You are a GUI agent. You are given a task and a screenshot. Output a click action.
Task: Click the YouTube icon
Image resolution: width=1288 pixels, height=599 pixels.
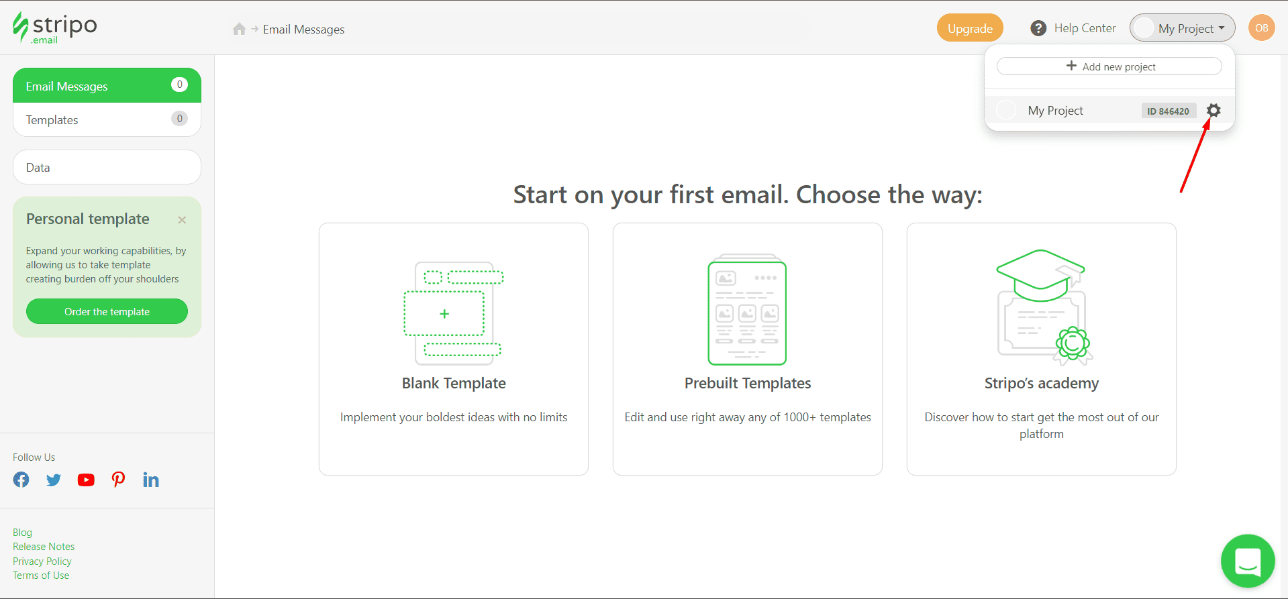(x=86, y=480)
